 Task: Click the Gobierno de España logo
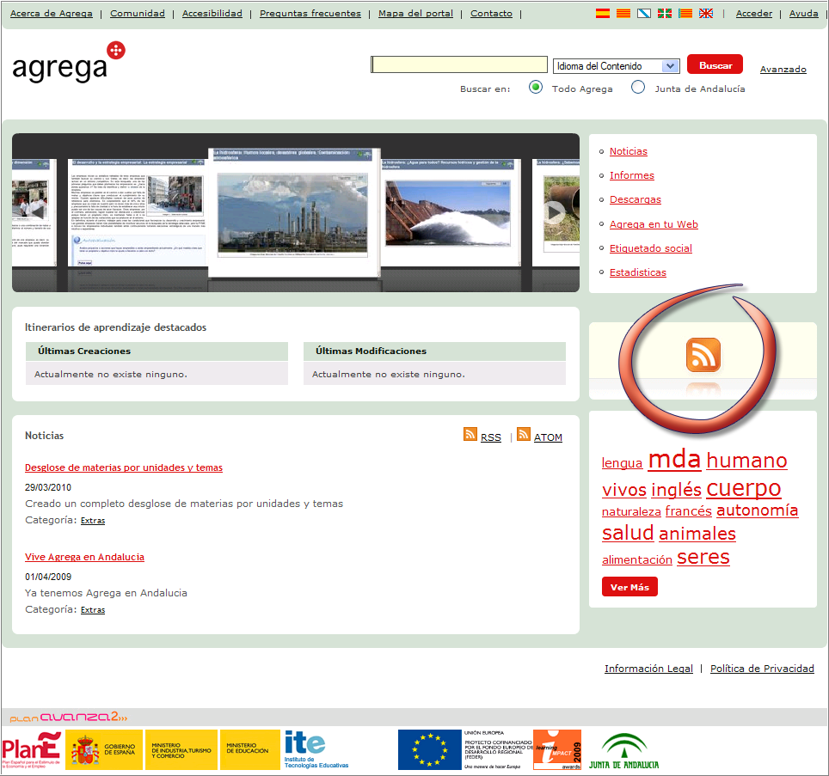pos(104,749)
